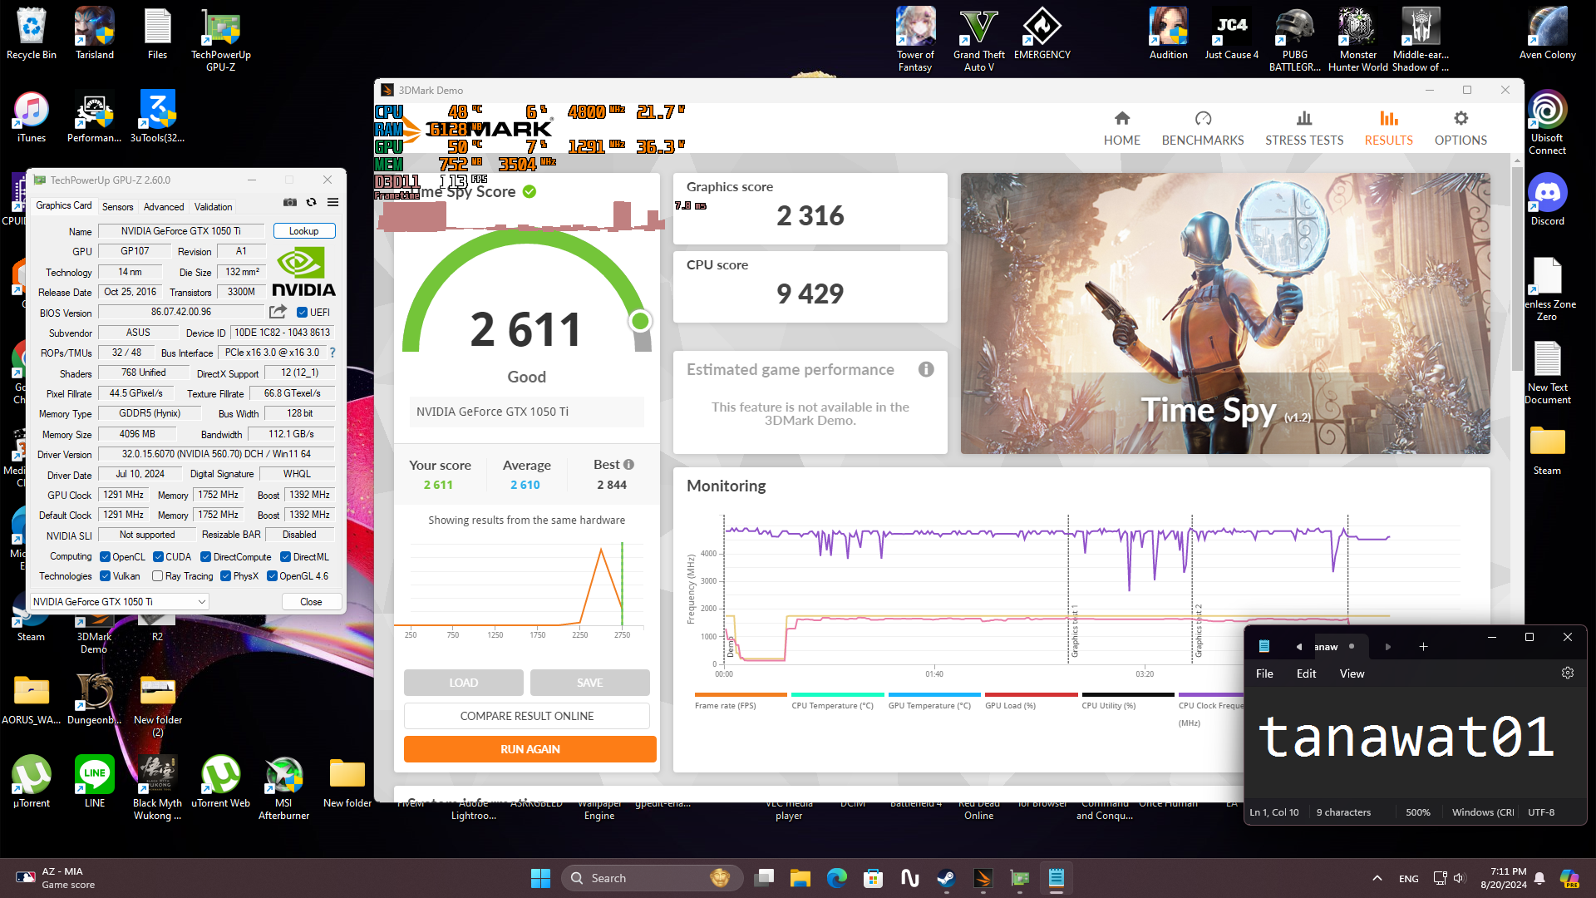
Task: Toggle the CUDA checkbox
Action: [158, 557]
